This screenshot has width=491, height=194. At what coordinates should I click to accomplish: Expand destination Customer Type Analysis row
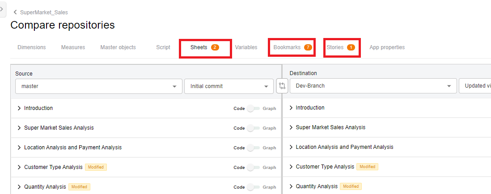pyautogui.click(x=292, y=167)
